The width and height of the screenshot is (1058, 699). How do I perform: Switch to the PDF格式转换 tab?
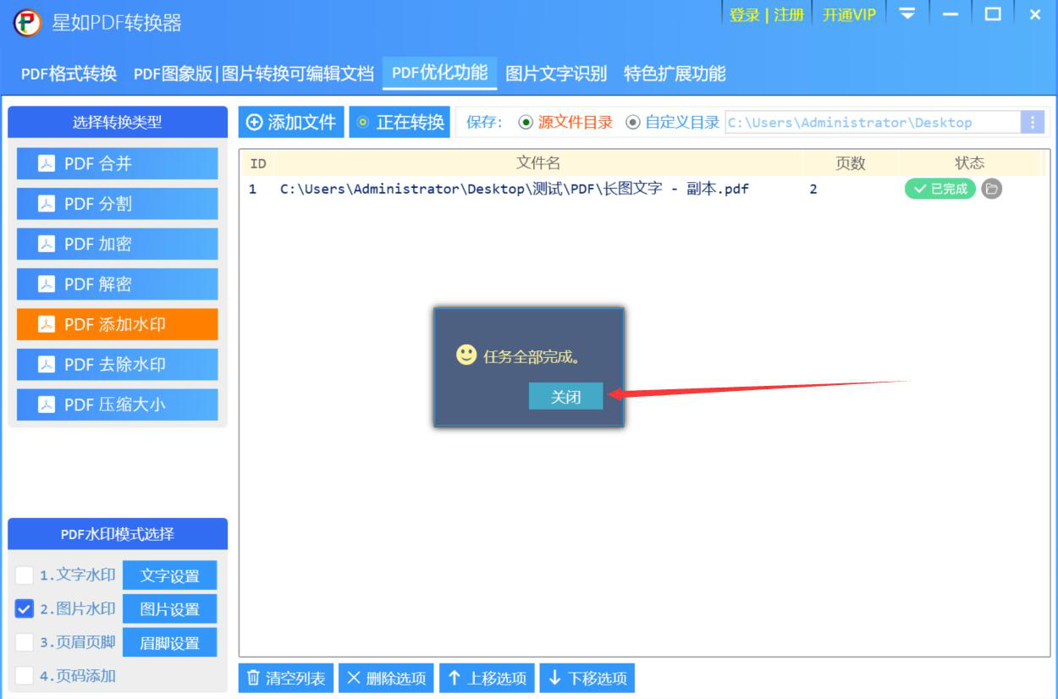pyautogui.click(x=69, y=74)
